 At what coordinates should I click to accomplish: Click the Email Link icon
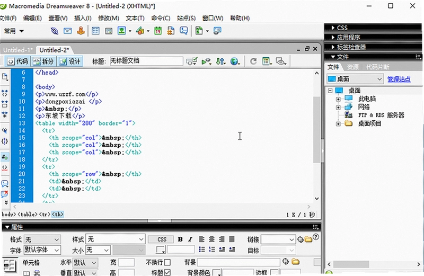pyautogui.click(x=68, y=31)
